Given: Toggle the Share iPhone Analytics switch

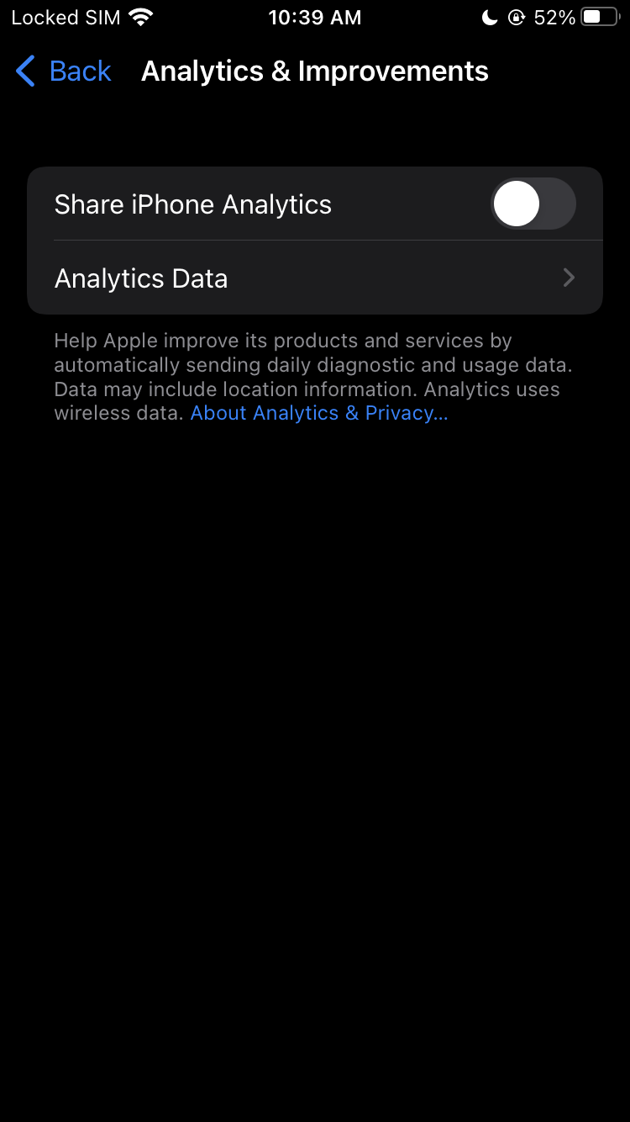Looking at the screenshot, I should pyautogui.click(x=533, y=204).
